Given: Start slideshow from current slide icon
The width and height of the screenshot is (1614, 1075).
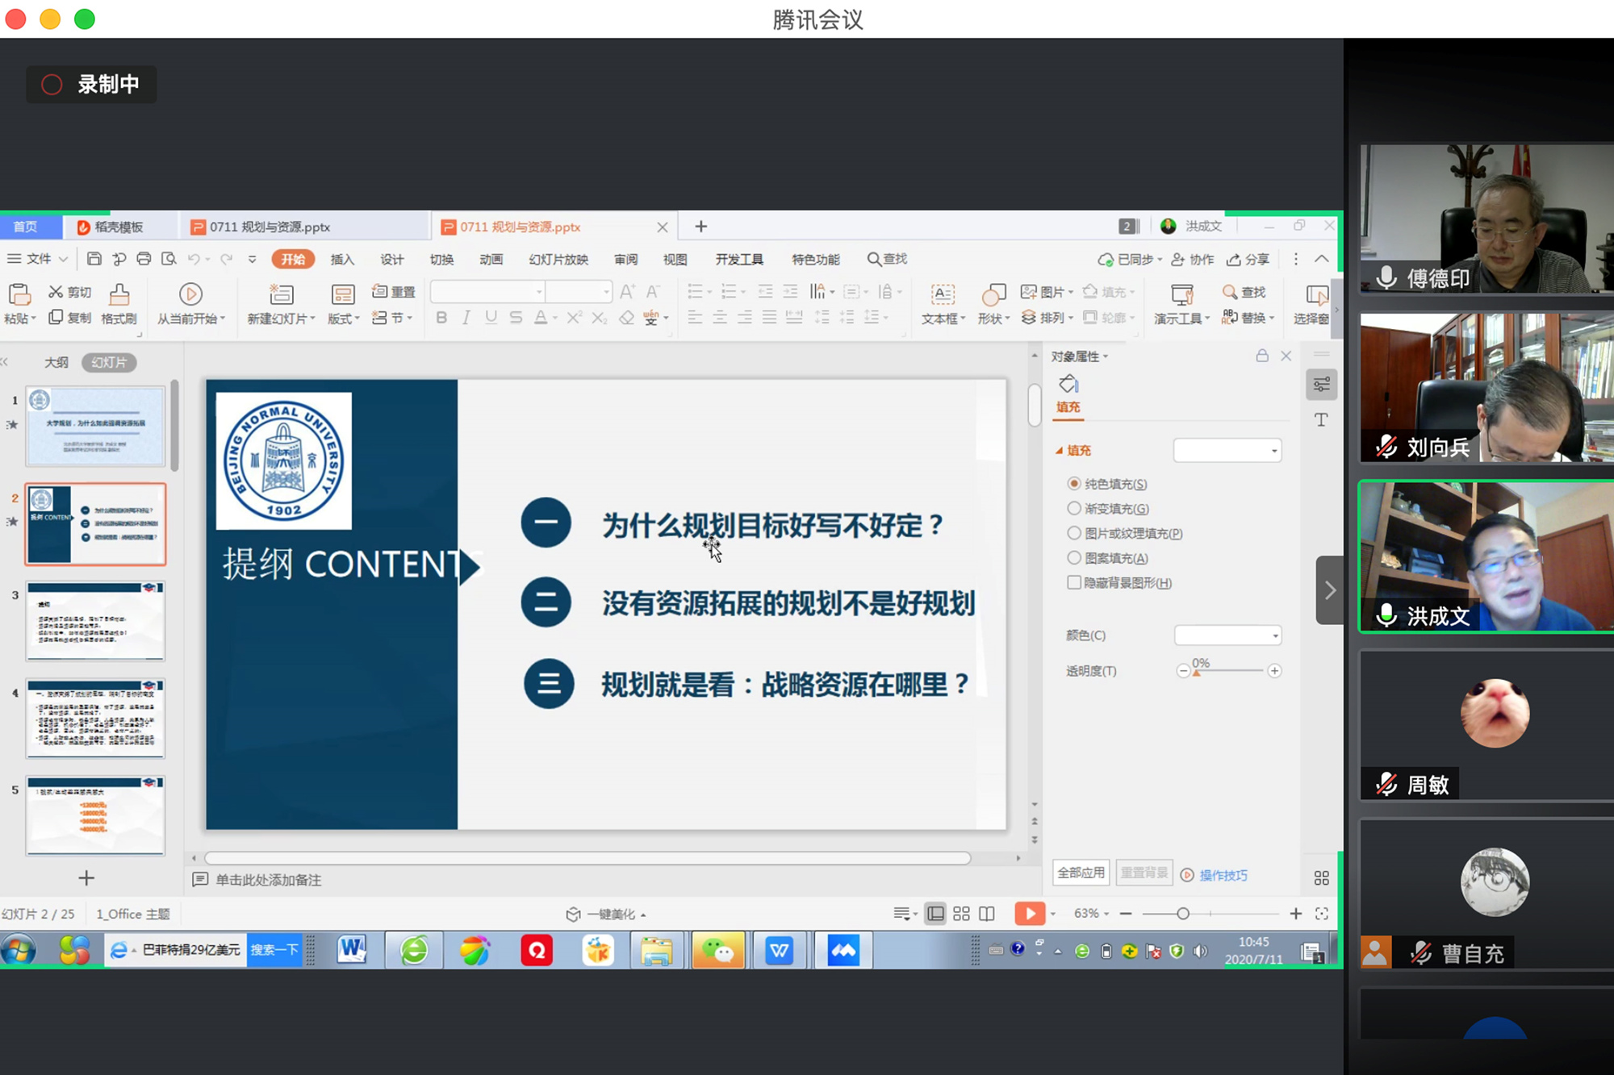Looking at the screenshot, I should click(x=190, y=294).
